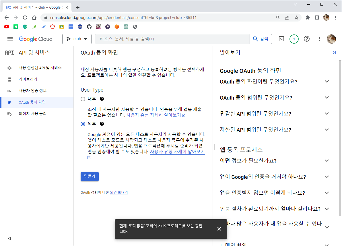Expand OAuth 동의 범위란 무엇인가요? section
The height and width of the screenshot is (246, 342).
coord(327,98)
